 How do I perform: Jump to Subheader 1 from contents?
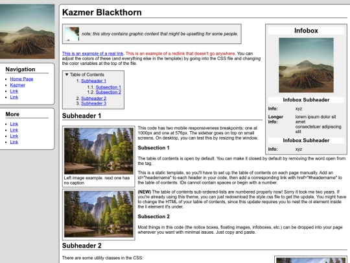pos(93,81)
